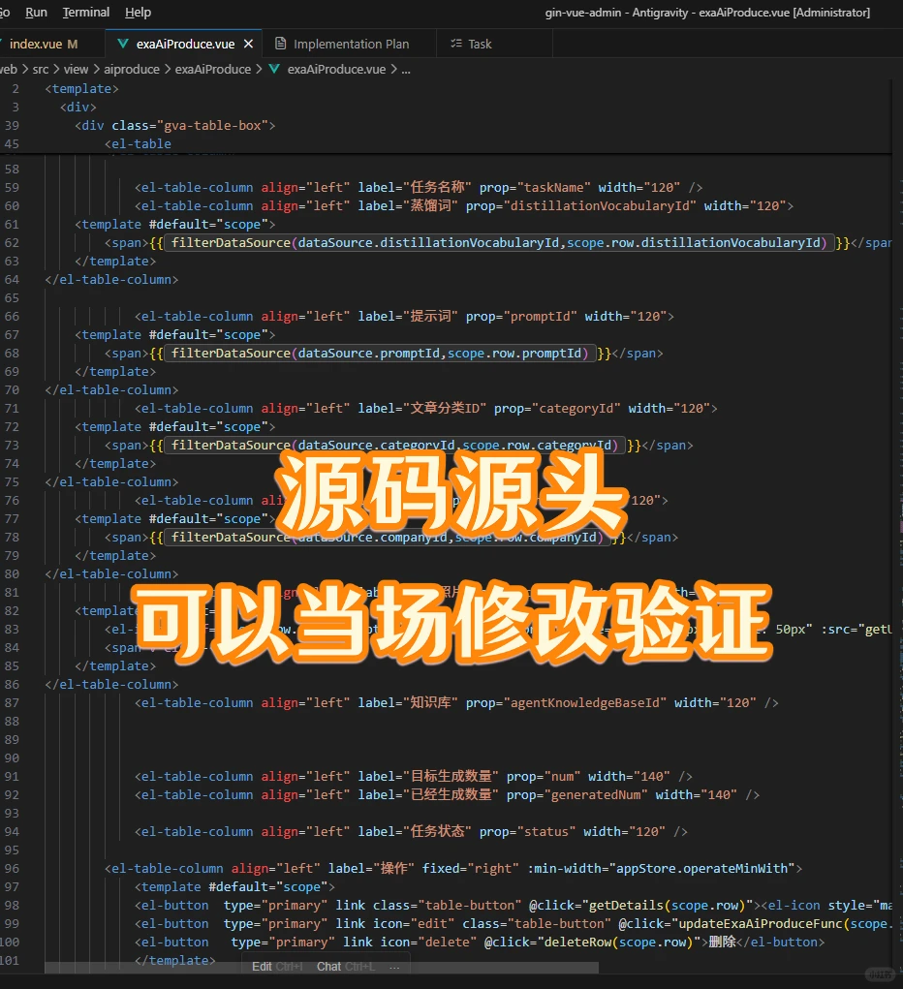Viewport: 903px width, 989px height.
Task: Click the vertical scrollbar on the right edge
Action: click(897, 387)
